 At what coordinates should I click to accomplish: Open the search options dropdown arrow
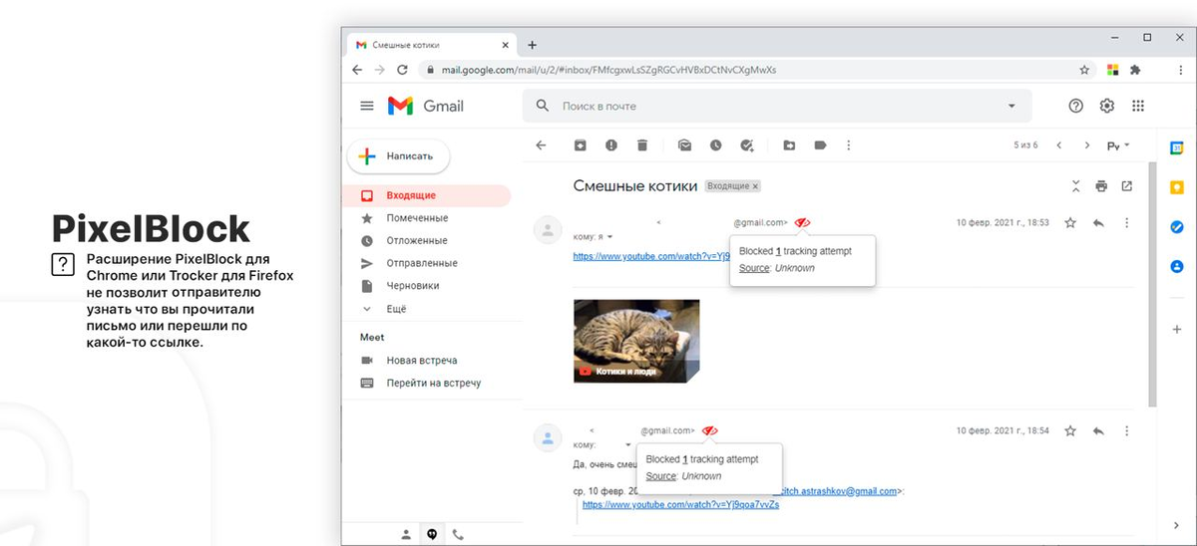point(1011,106)
